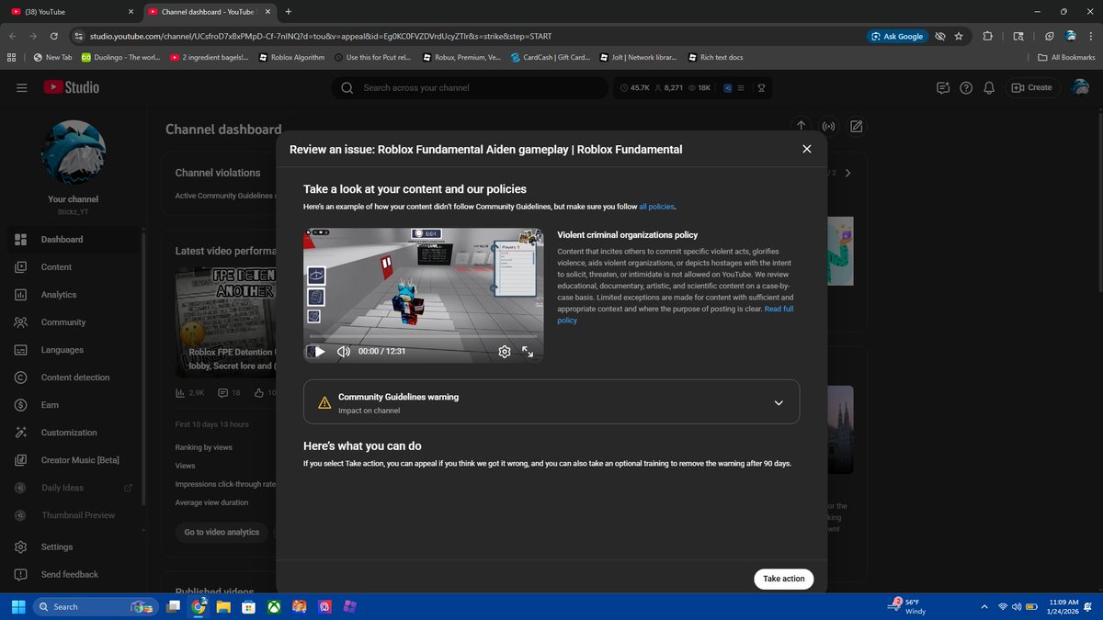This screenshot has height=620, width=1103.
Task: Enter fullscreen on the video preview
Action: coord(528,351)
